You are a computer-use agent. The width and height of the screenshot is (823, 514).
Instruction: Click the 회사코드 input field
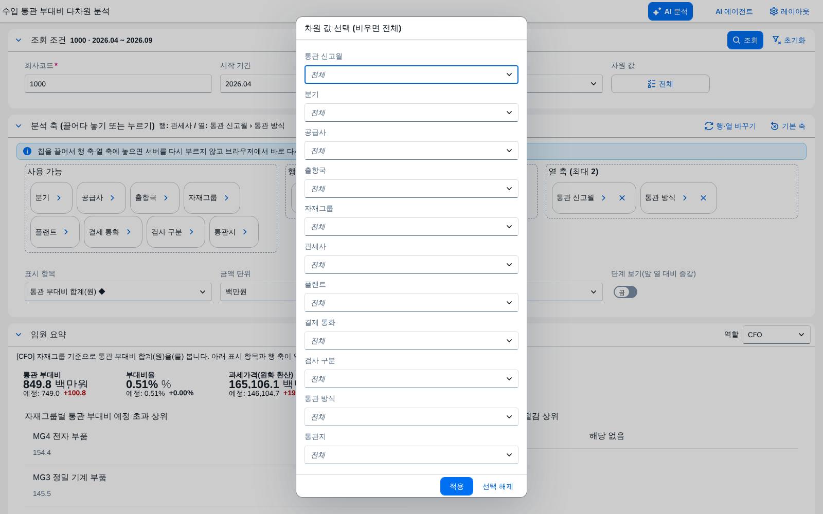point(118,84)
